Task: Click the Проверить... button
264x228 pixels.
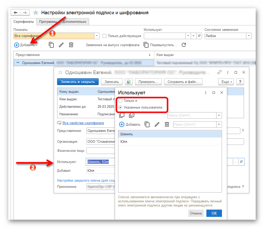Action: click(x=148, y=82)
